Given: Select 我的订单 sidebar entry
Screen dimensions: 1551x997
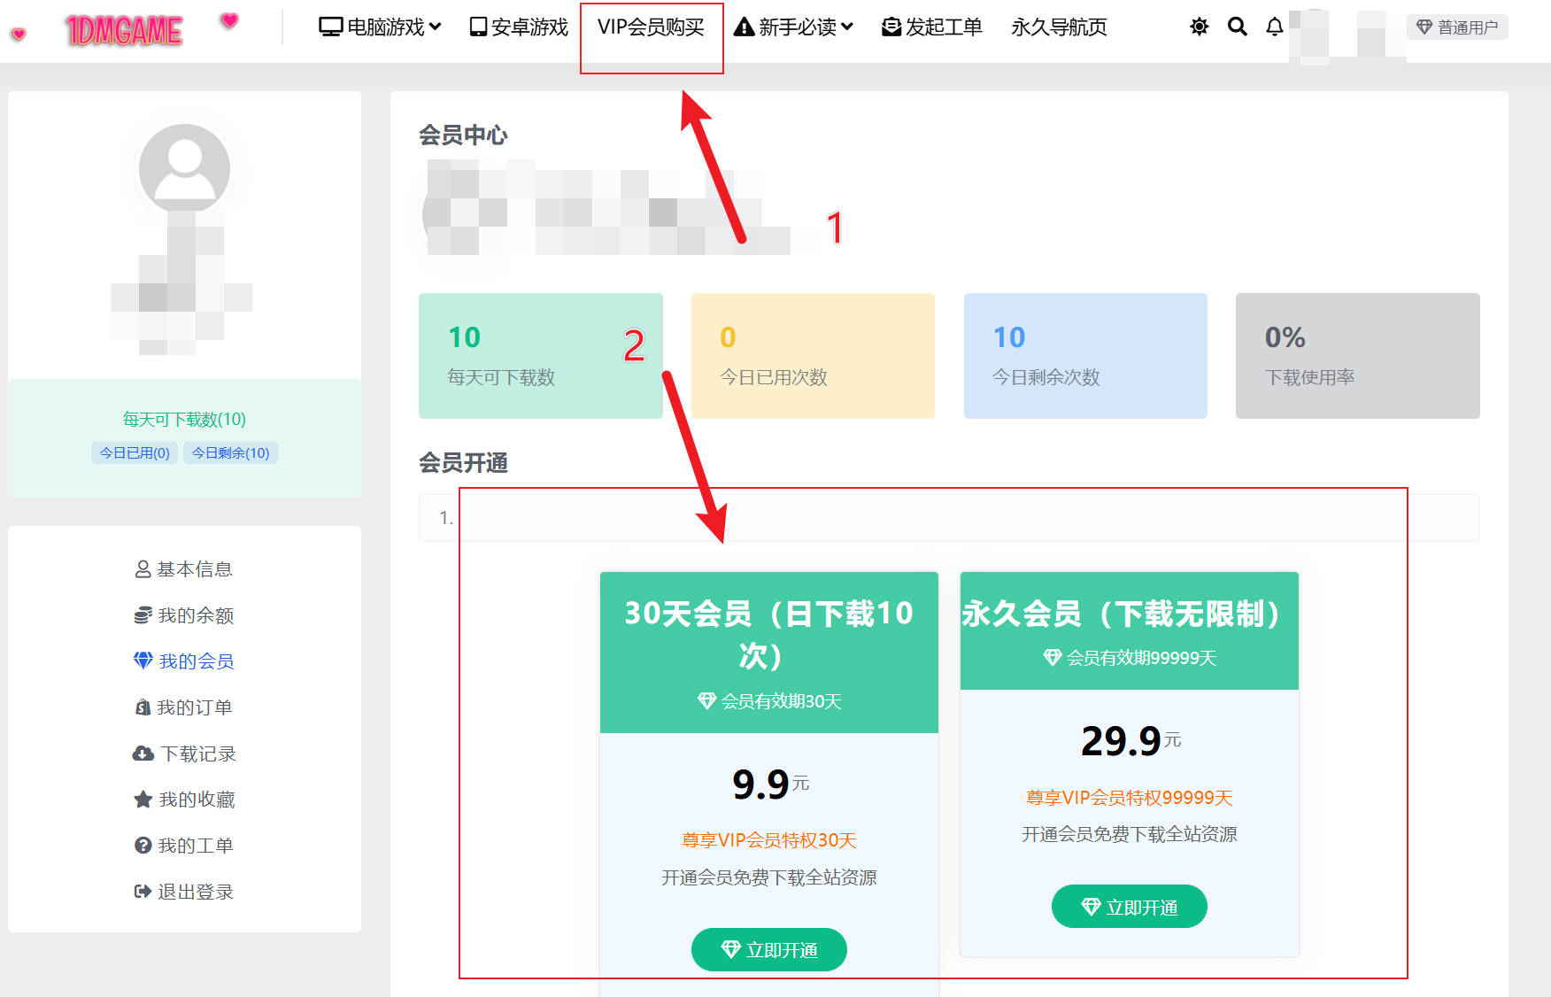Looking at the screenshot, I should point(184,707).
